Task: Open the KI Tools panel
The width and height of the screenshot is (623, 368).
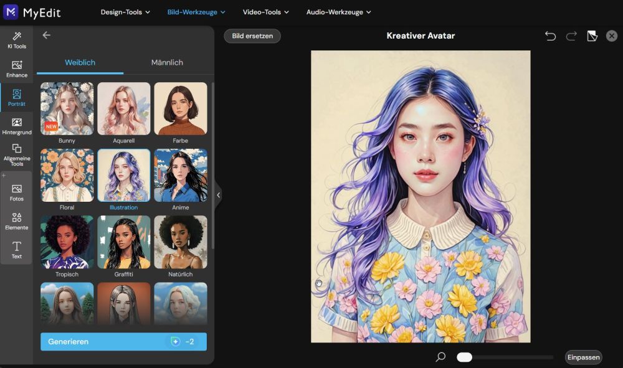Action: (17, 39)
